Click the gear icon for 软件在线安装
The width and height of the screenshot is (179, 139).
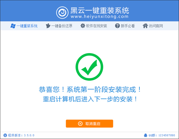point(83,26)
